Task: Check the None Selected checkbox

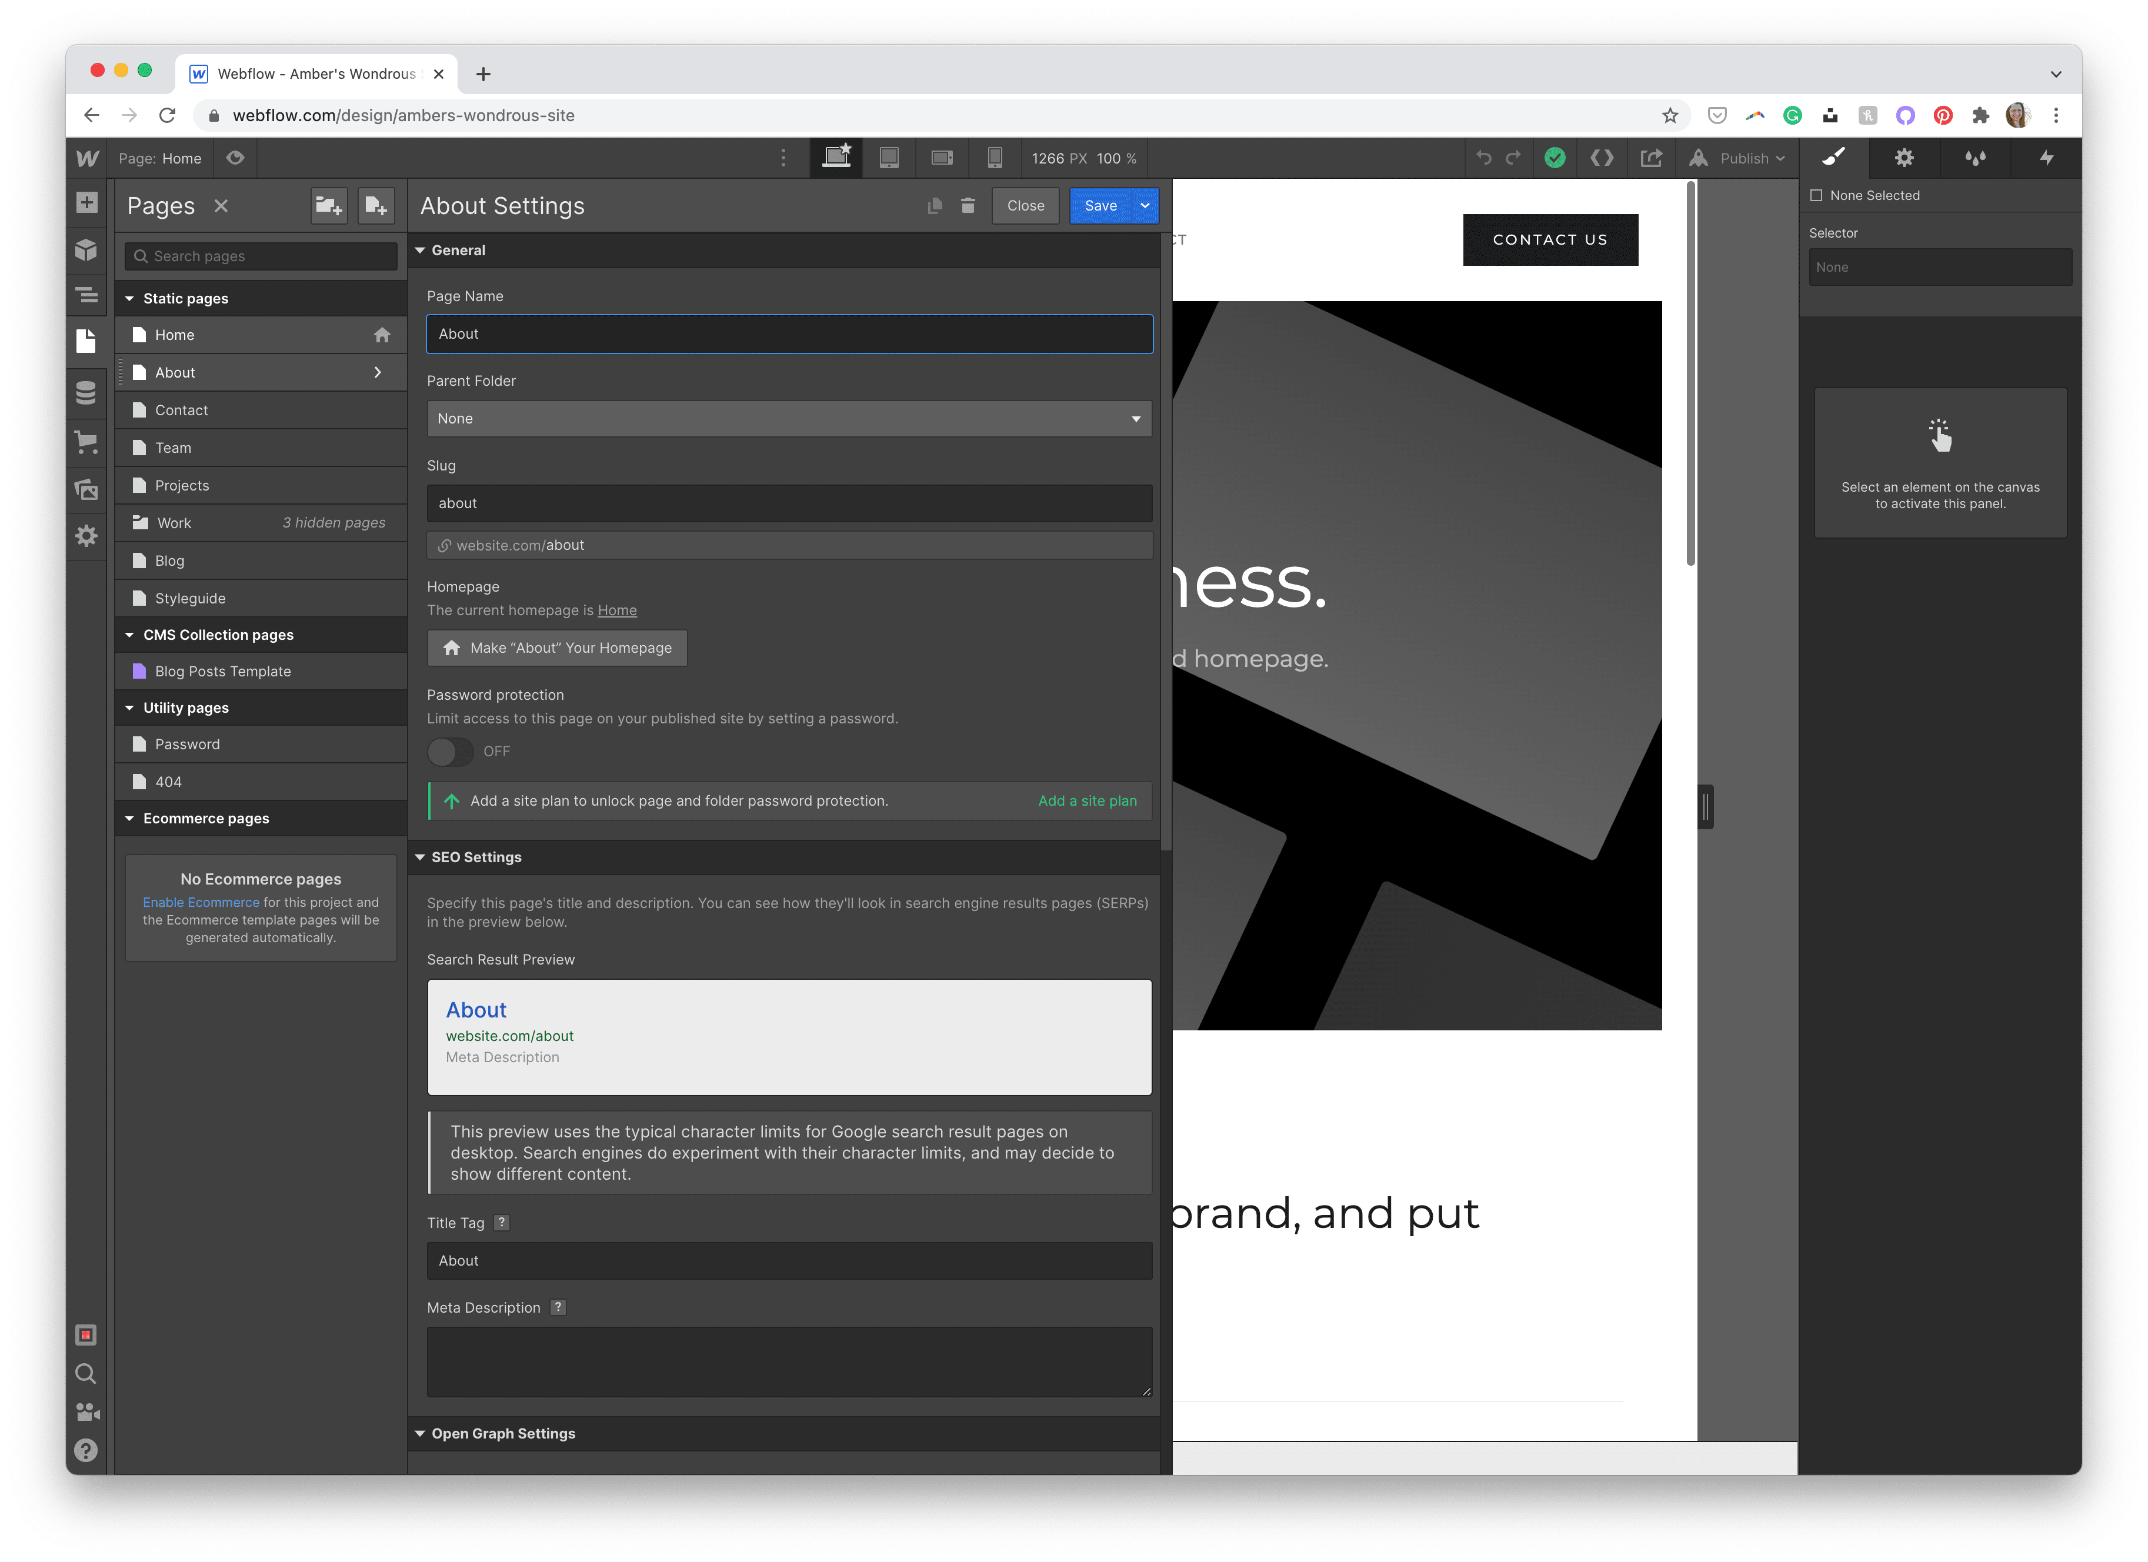Action: click(x=1816, y=195)
